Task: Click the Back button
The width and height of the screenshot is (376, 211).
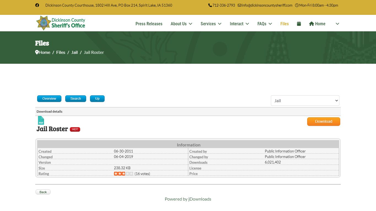Action: point(43,192)
